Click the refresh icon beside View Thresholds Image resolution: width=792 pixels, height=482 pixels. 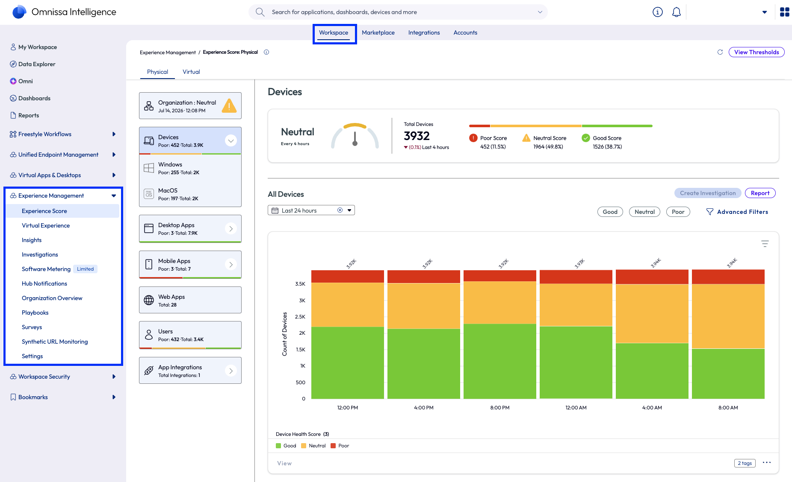coord(720,52)
